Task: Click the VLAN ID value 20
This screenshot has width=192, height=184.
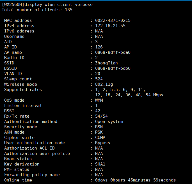Action: tap(98, 74)
